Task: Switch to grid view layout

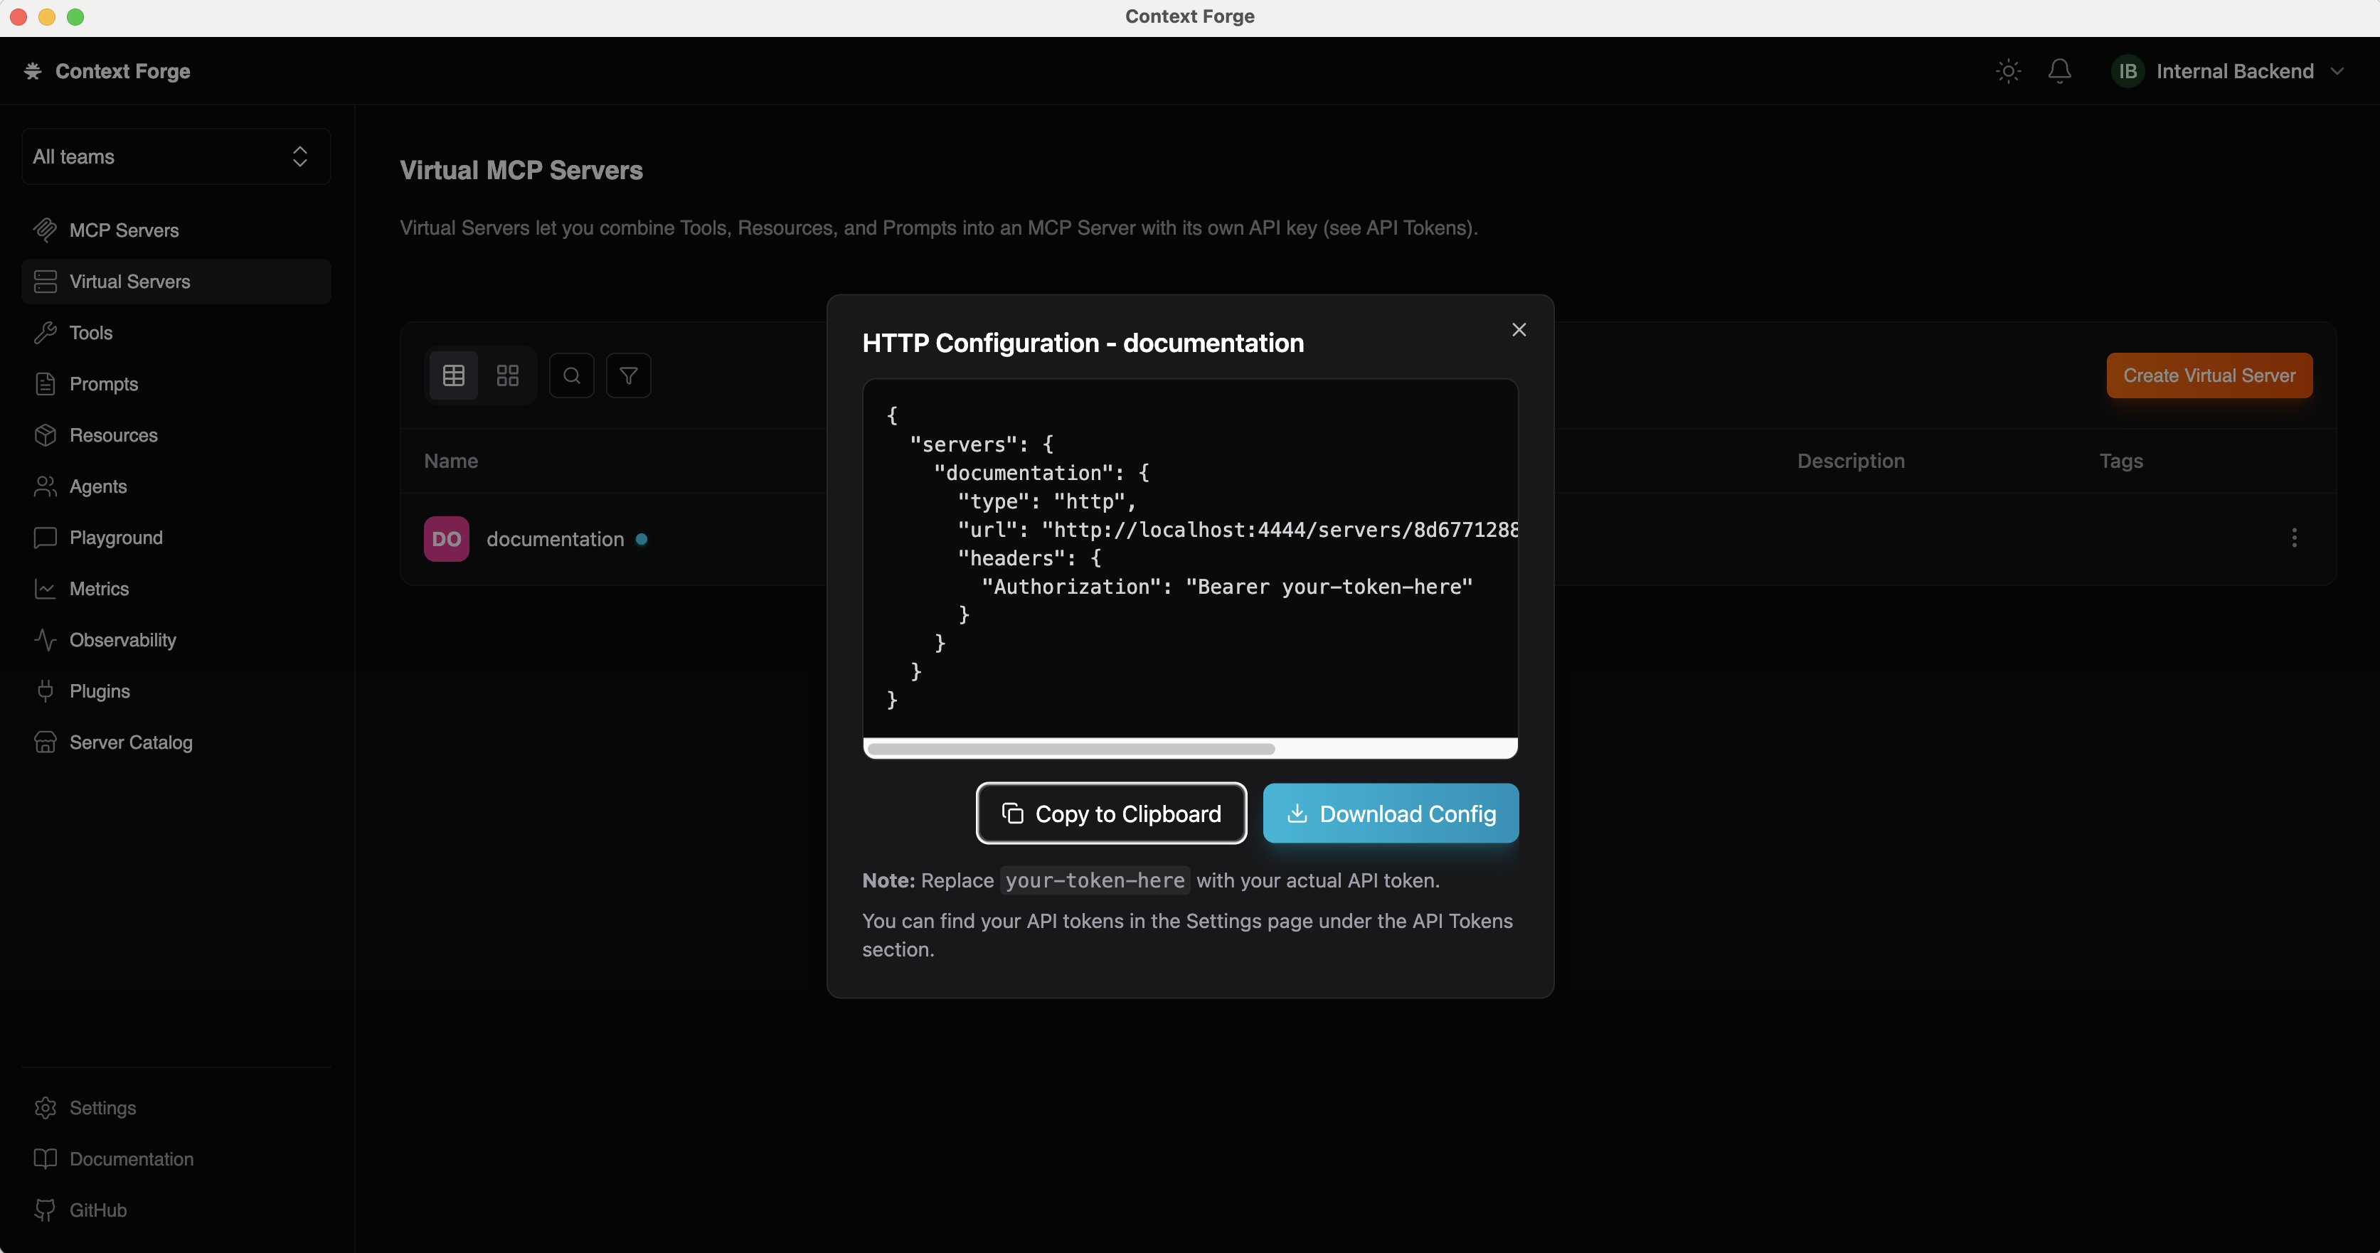Action: (507, 375)
